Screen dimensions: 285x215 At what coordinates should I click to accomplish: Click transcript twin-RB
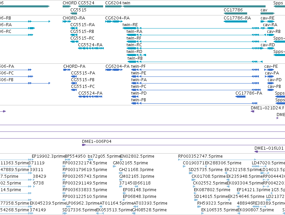[135, 58]
